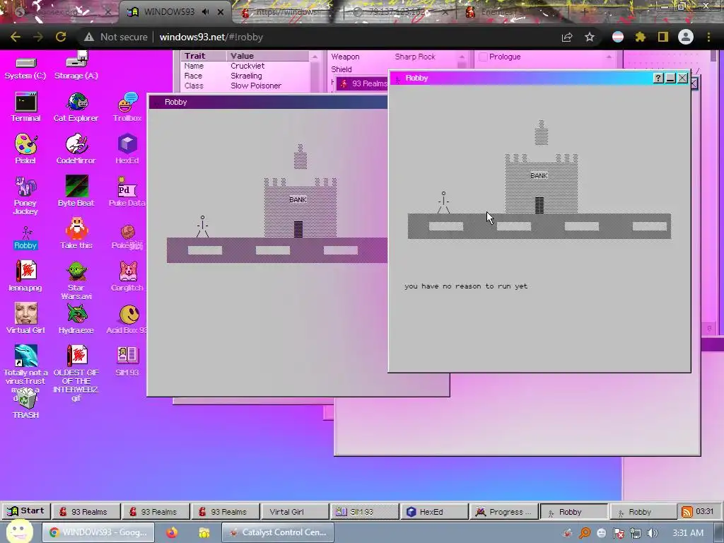The height and width of the screenshot is (543, 724).
Task: Click the Sharp Rock weapon value
Action: tap(415, 57)
